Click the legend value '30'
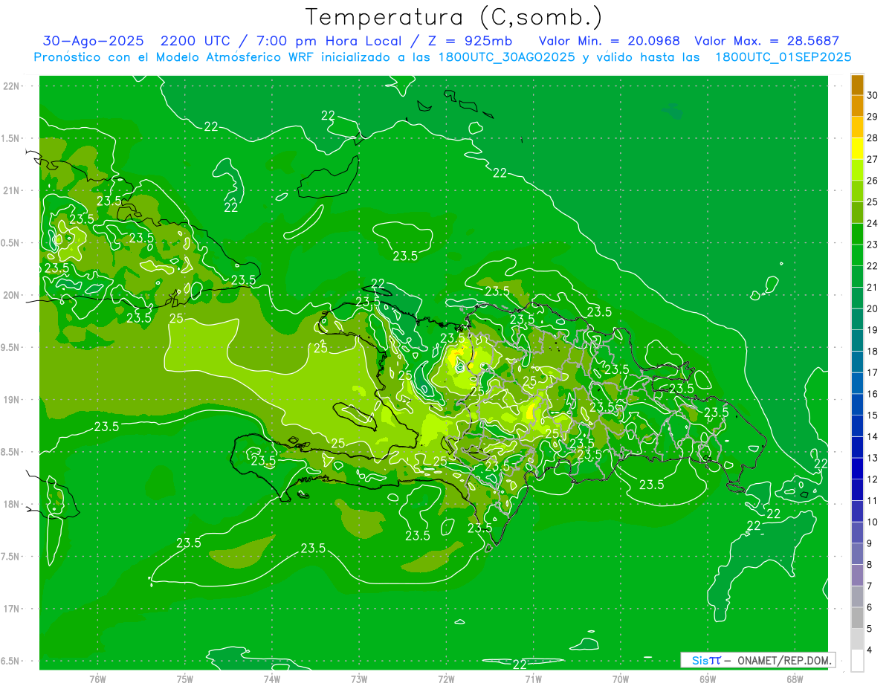Image resolution: width=892 pixels, height=689 pixels. tap(873, 95)
